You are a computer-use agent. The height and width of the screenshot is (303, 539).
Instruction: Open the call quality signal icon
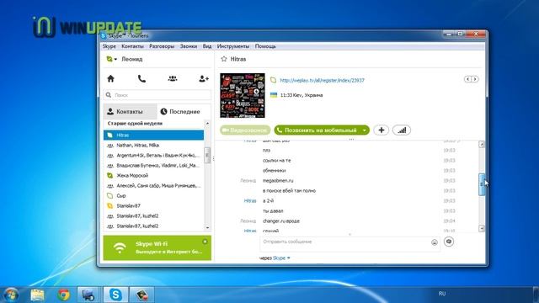click(402, 130)
